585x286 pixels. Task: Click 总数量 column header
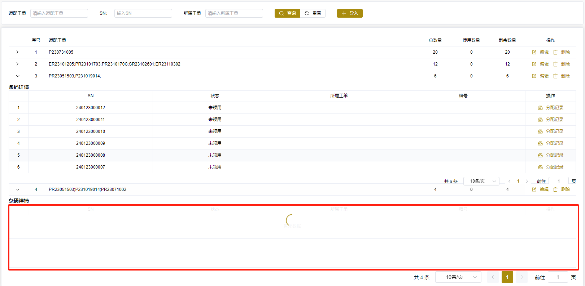tap(435, 40)
